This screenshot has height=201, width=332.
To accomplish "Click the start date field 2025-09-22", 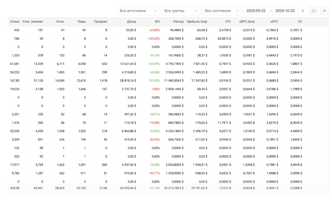I will point(256,11).
